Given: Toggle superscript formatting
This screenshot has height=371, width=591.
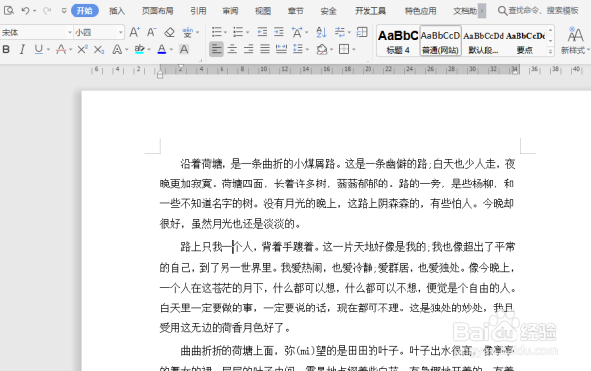Looking at the screenshot, I should pyautogui.click(x=82, y=49).
